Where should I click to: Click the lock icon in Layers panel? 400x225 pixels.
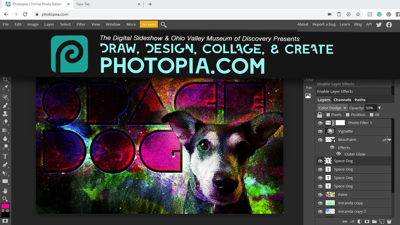pos(320,115)
